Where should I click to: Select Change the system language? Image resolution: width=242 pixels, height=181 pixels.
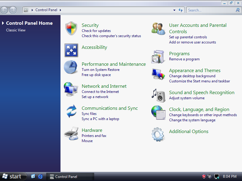point(192,120)
